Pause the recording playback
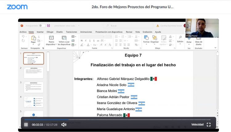231x132 pixels. pyautogui.click(x=26, y=125)
